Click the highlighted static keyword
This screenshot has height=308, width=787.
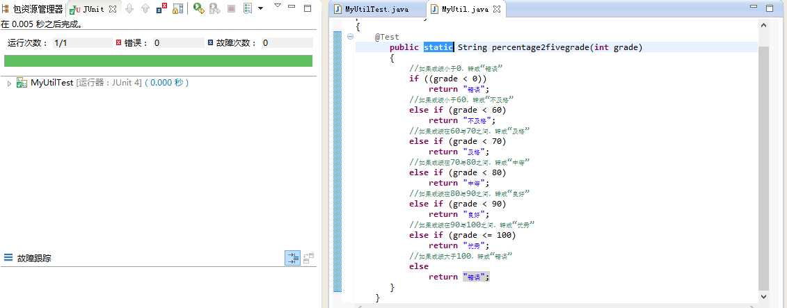click(438, 47)
